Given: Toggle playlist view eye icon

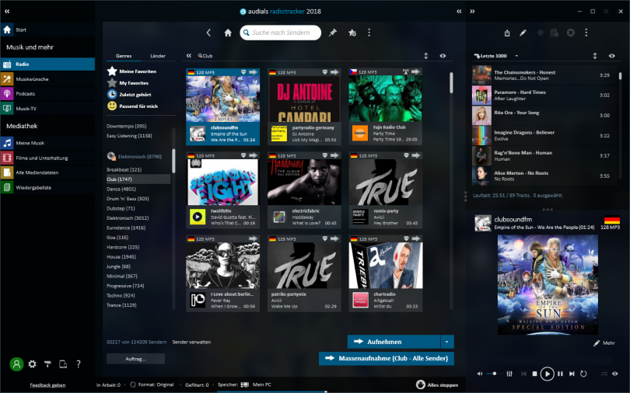Looking at the screenshot, I should coord(611,56).
